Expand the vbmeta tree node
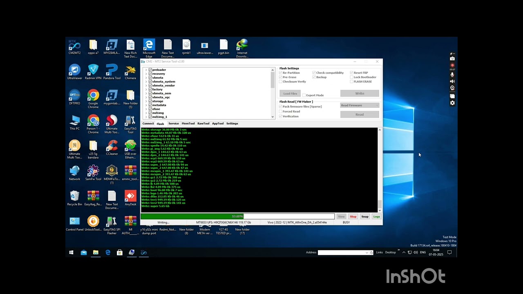This screenshot has height=294, width=523. pyautogui.click(x=146, y=78)
